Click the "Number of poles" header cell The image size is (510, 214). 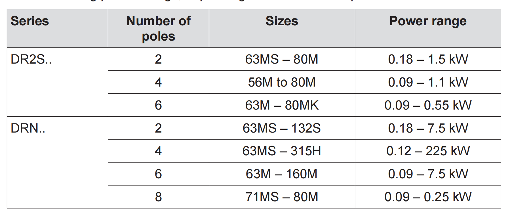[x=158, y=28]
